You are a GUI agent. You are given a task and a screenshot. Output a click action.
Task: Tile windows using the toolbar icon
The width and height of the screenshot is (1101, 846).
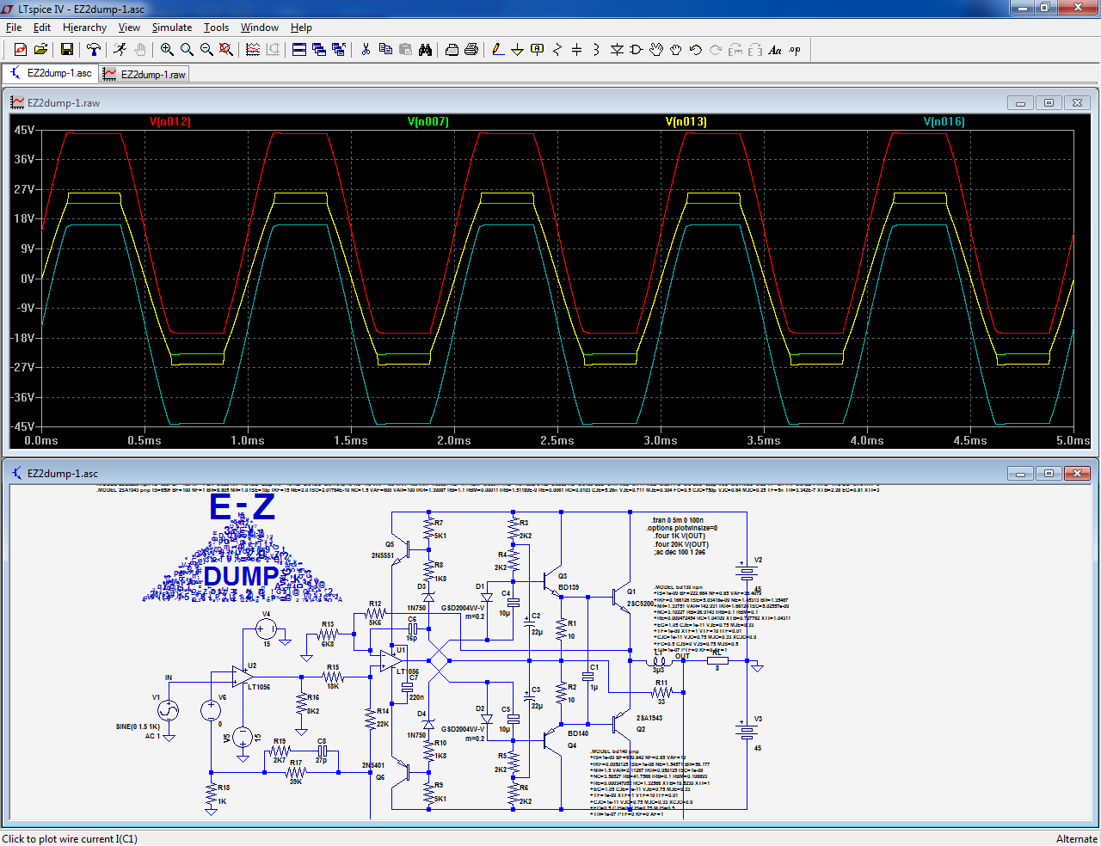pyautogui.click(x=299, y=50)
